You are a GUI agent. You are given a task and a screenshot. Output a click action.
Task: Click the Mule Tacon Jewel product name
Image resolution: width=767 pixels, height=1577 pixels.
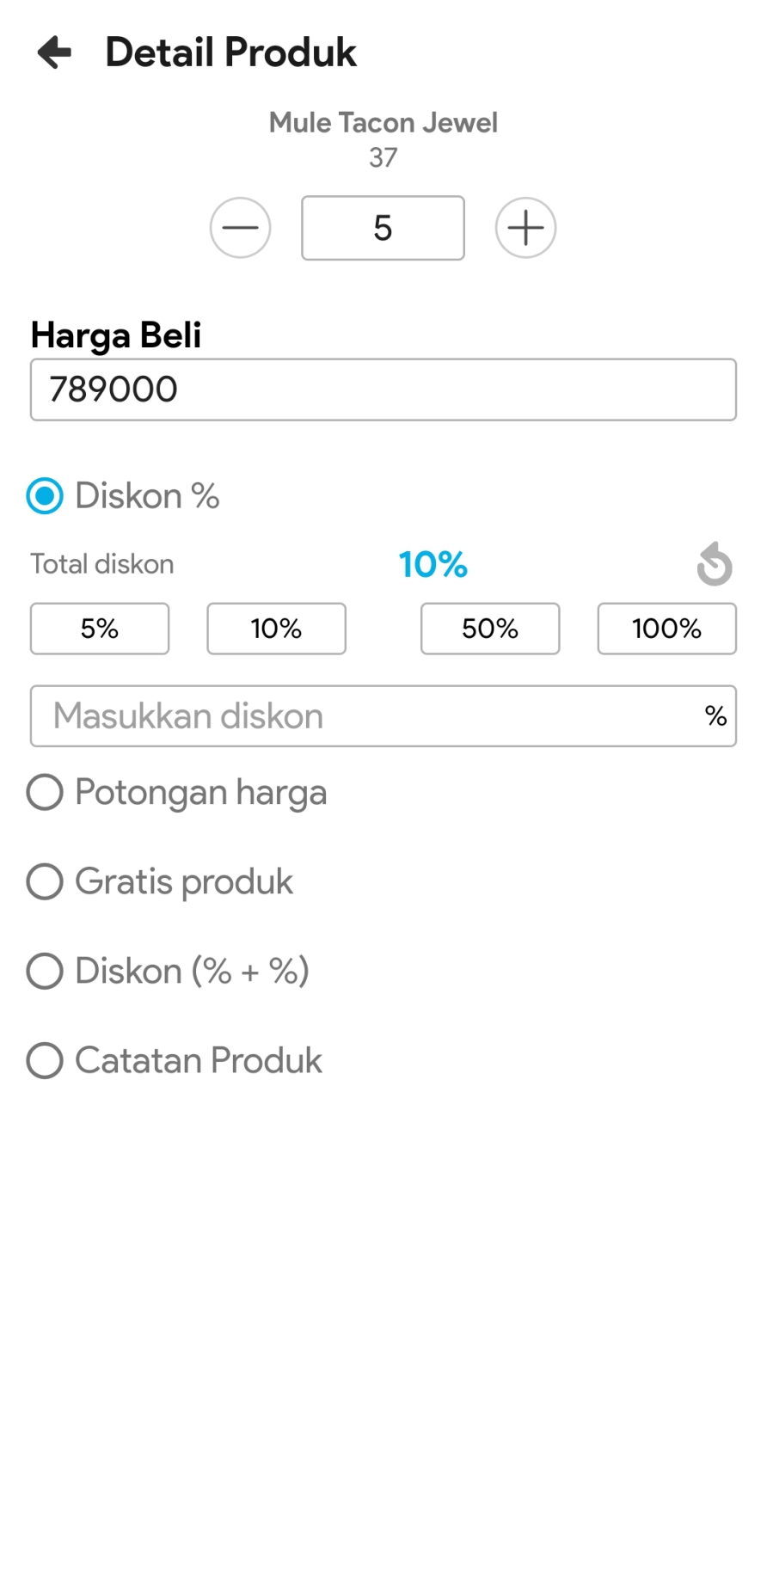(383, 123)
